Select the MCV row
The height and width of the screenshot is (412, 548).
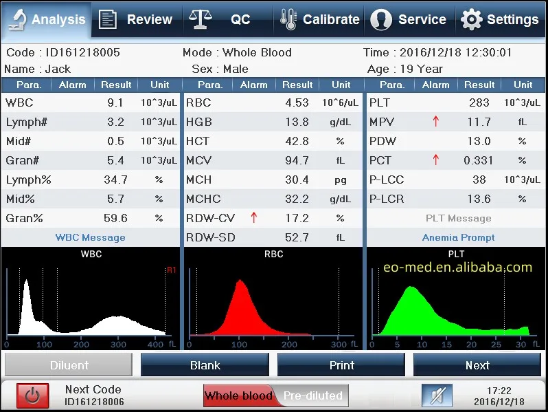point(273,160)
